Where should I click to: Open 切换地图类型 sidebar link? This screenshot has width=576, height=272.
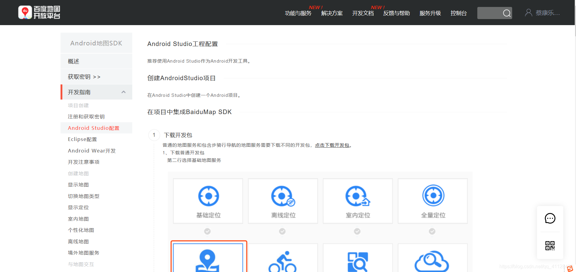(x=84, y=196)
